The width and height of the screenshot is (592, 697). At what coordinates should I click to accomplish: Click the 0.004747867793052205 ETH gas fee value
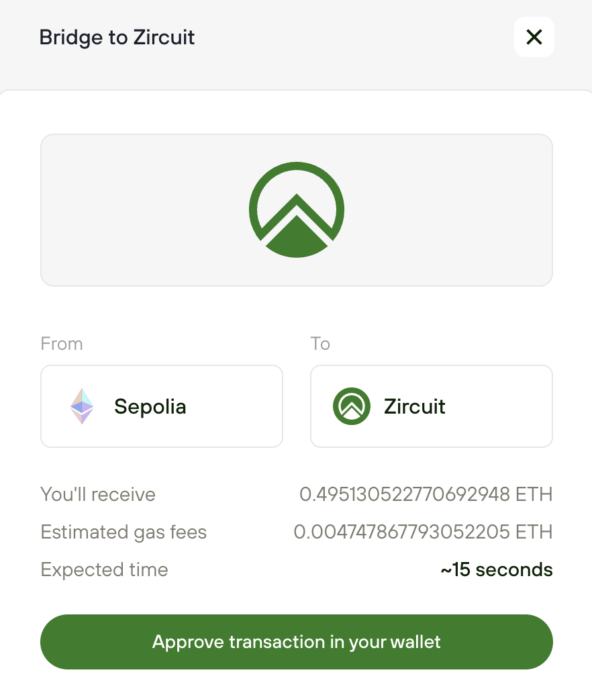pyautogui.click(x=423, y=532)
